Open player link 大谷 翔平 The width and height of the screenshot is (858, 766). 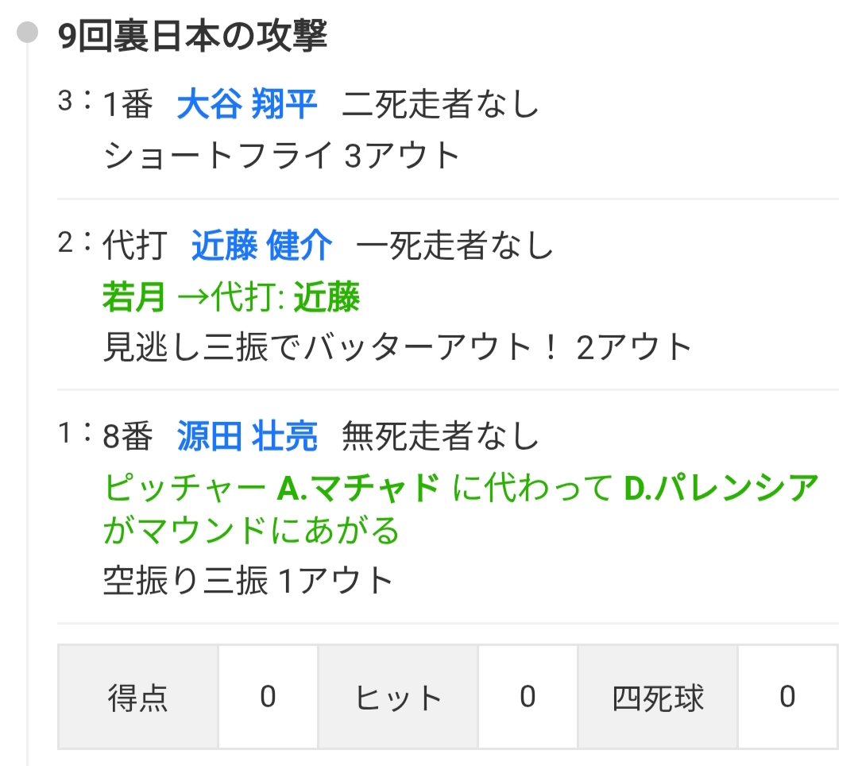pos(247,105)
